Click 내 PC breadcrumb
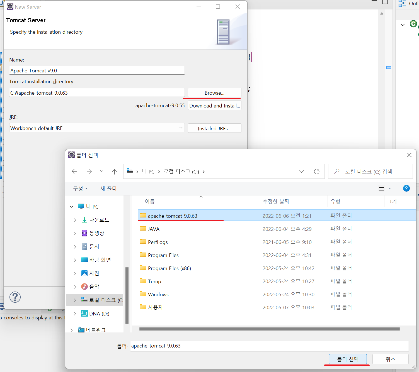The width and height of the screenshot is (419, 372). coord(148,172)
